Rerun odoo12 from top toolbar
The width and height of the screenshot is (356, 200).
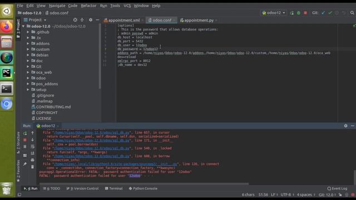click(291, 13)
